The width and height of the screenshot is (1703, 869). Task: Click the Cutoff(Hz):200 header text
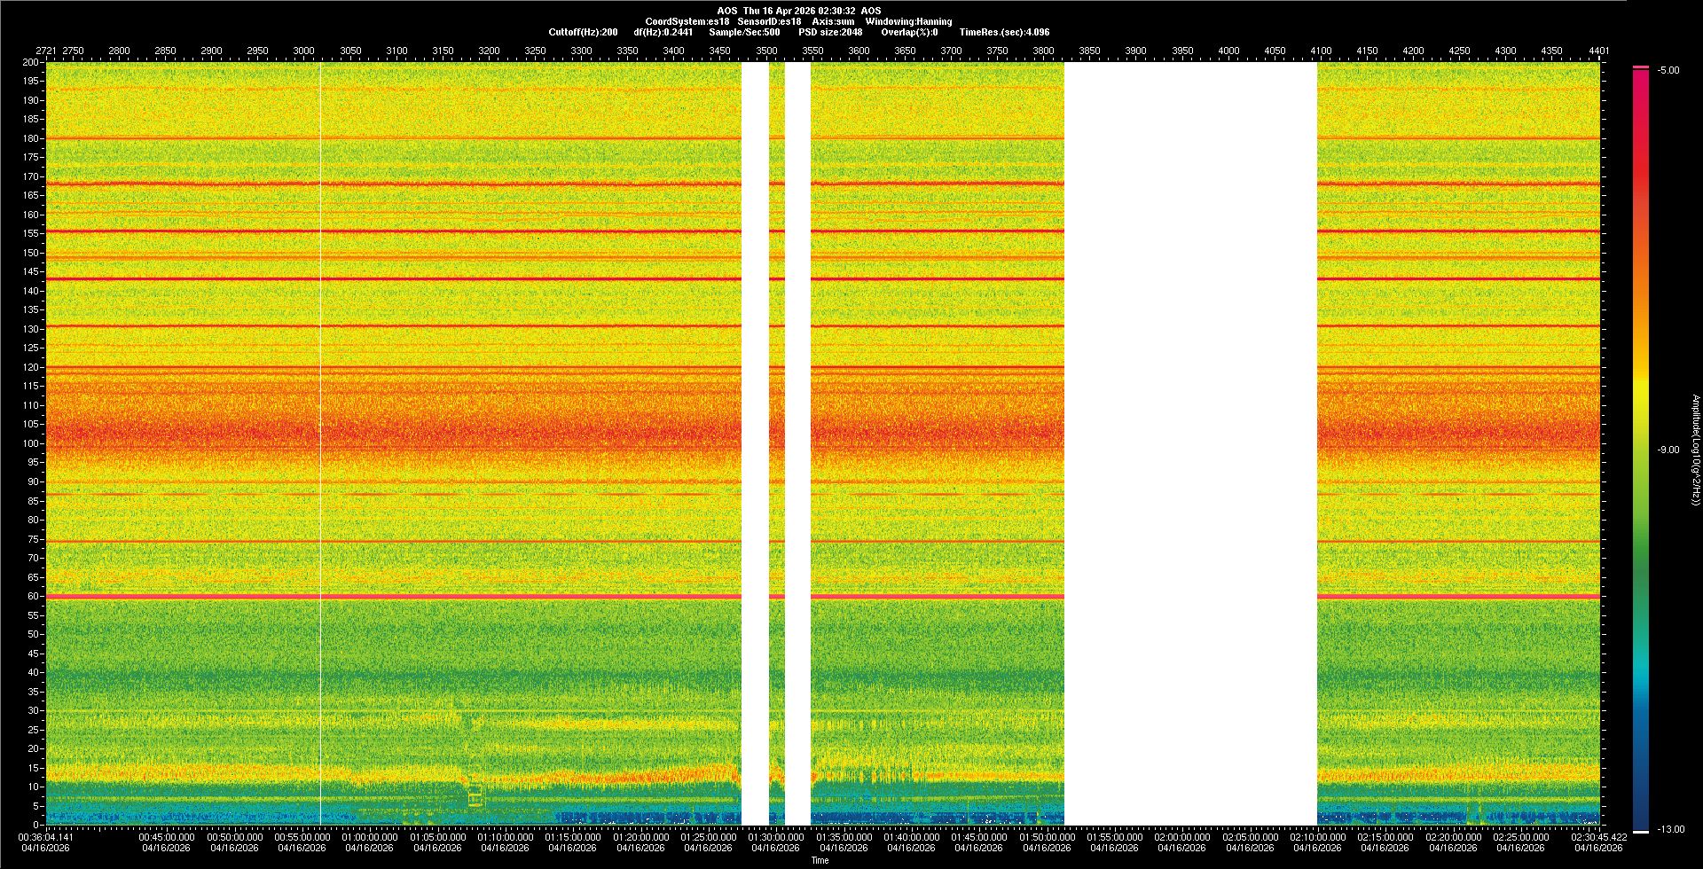click(x=583, y=33)
